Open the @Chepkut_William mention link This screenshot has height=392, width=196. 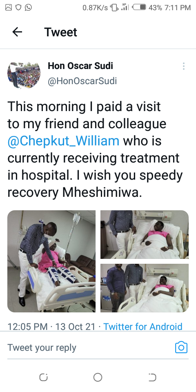click(x=63, y=141)
